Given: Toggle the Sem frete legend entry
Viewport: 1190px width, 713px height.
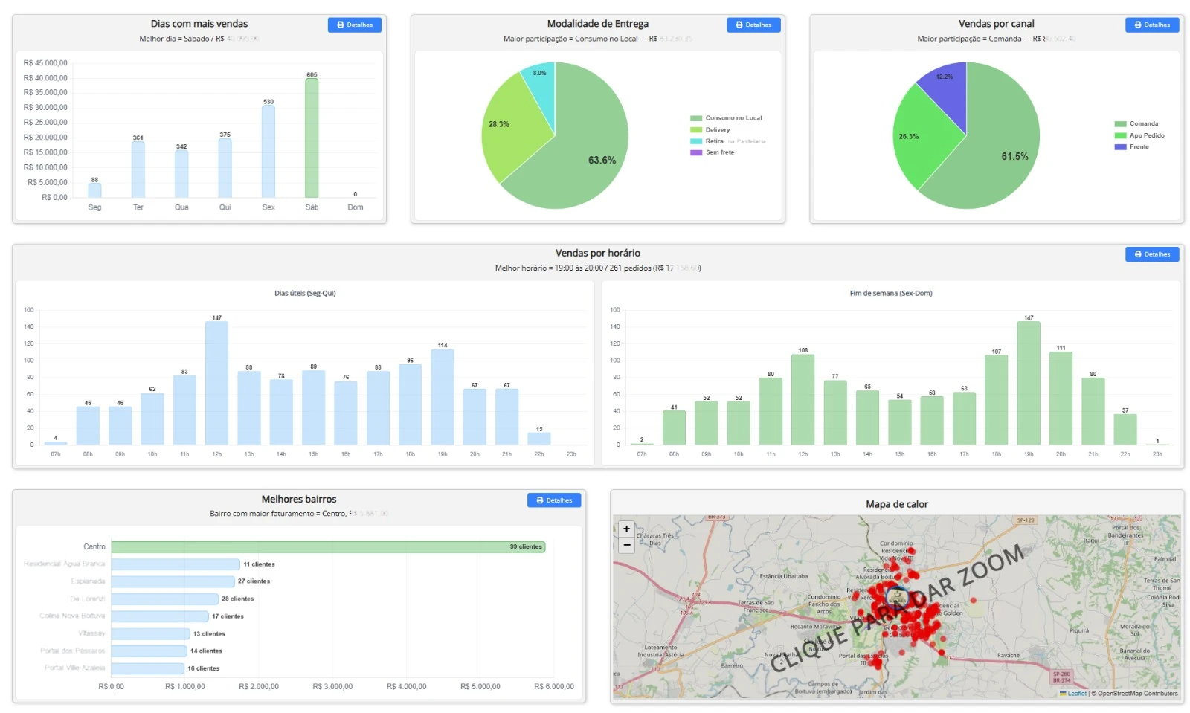Looking at the screenshot, I should point(713,152).
